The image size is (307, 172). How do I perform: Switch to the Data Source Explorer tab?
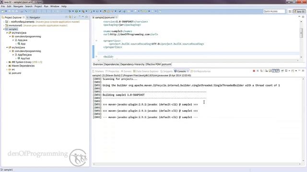click(146, 71)
